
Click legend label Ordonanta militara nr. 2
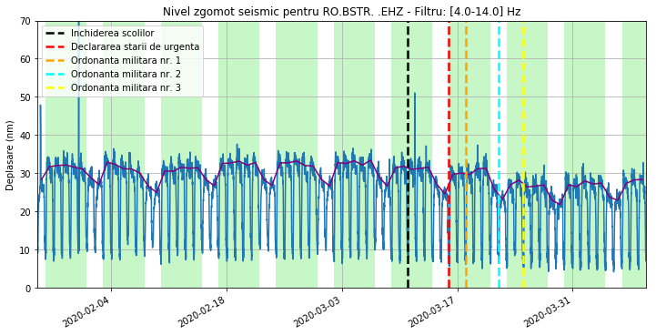click(126, 74)
